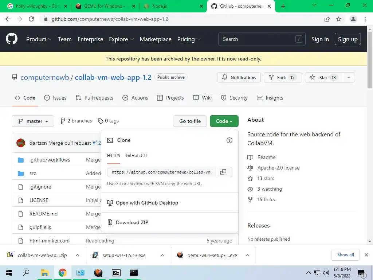The height and width of the screenshot is (280, 373).
Task: Close the Node.js browser tab
Action: point(201,6)
